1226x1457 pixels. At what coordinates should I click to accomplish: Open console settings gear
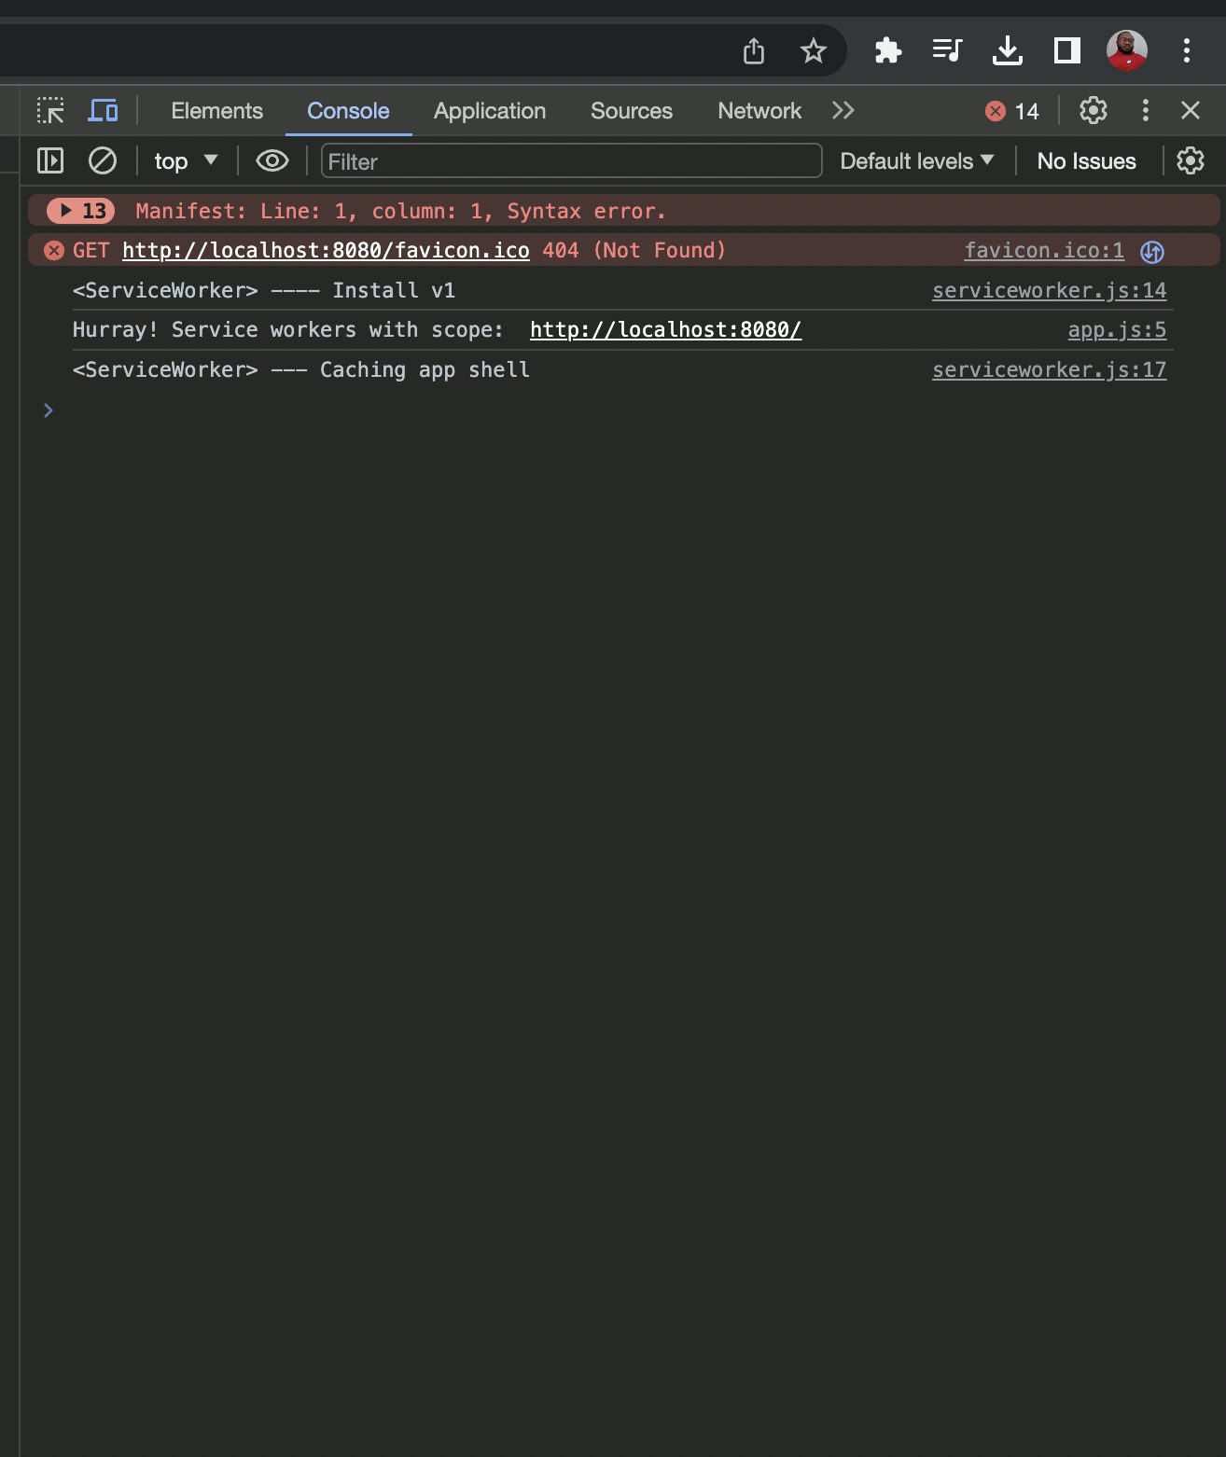coord(1191,160)
